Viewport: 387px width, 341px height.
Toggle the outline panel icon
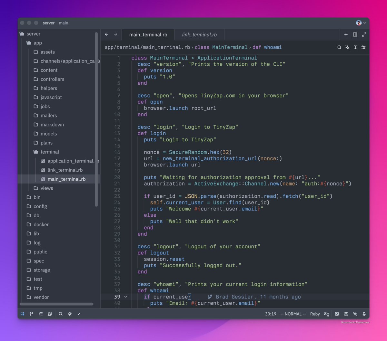(41, 314)
